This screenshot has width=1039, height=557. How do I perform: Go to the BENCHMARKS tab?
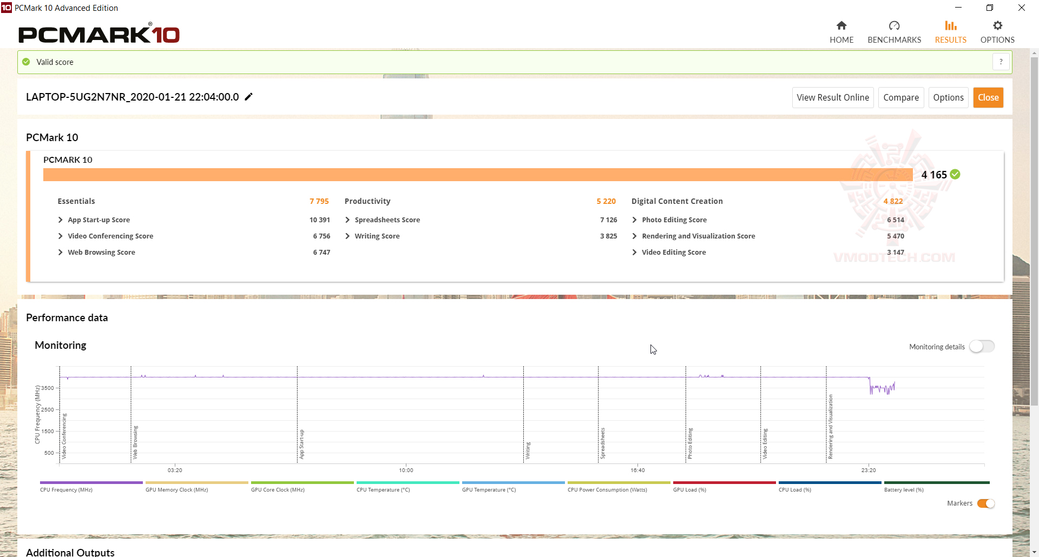pos(894,32)
